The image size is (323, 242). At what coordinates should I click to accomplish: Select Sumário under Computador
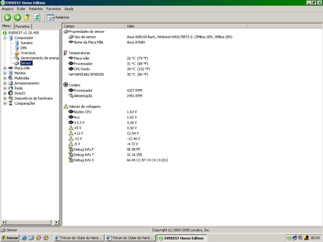point(26,43)
